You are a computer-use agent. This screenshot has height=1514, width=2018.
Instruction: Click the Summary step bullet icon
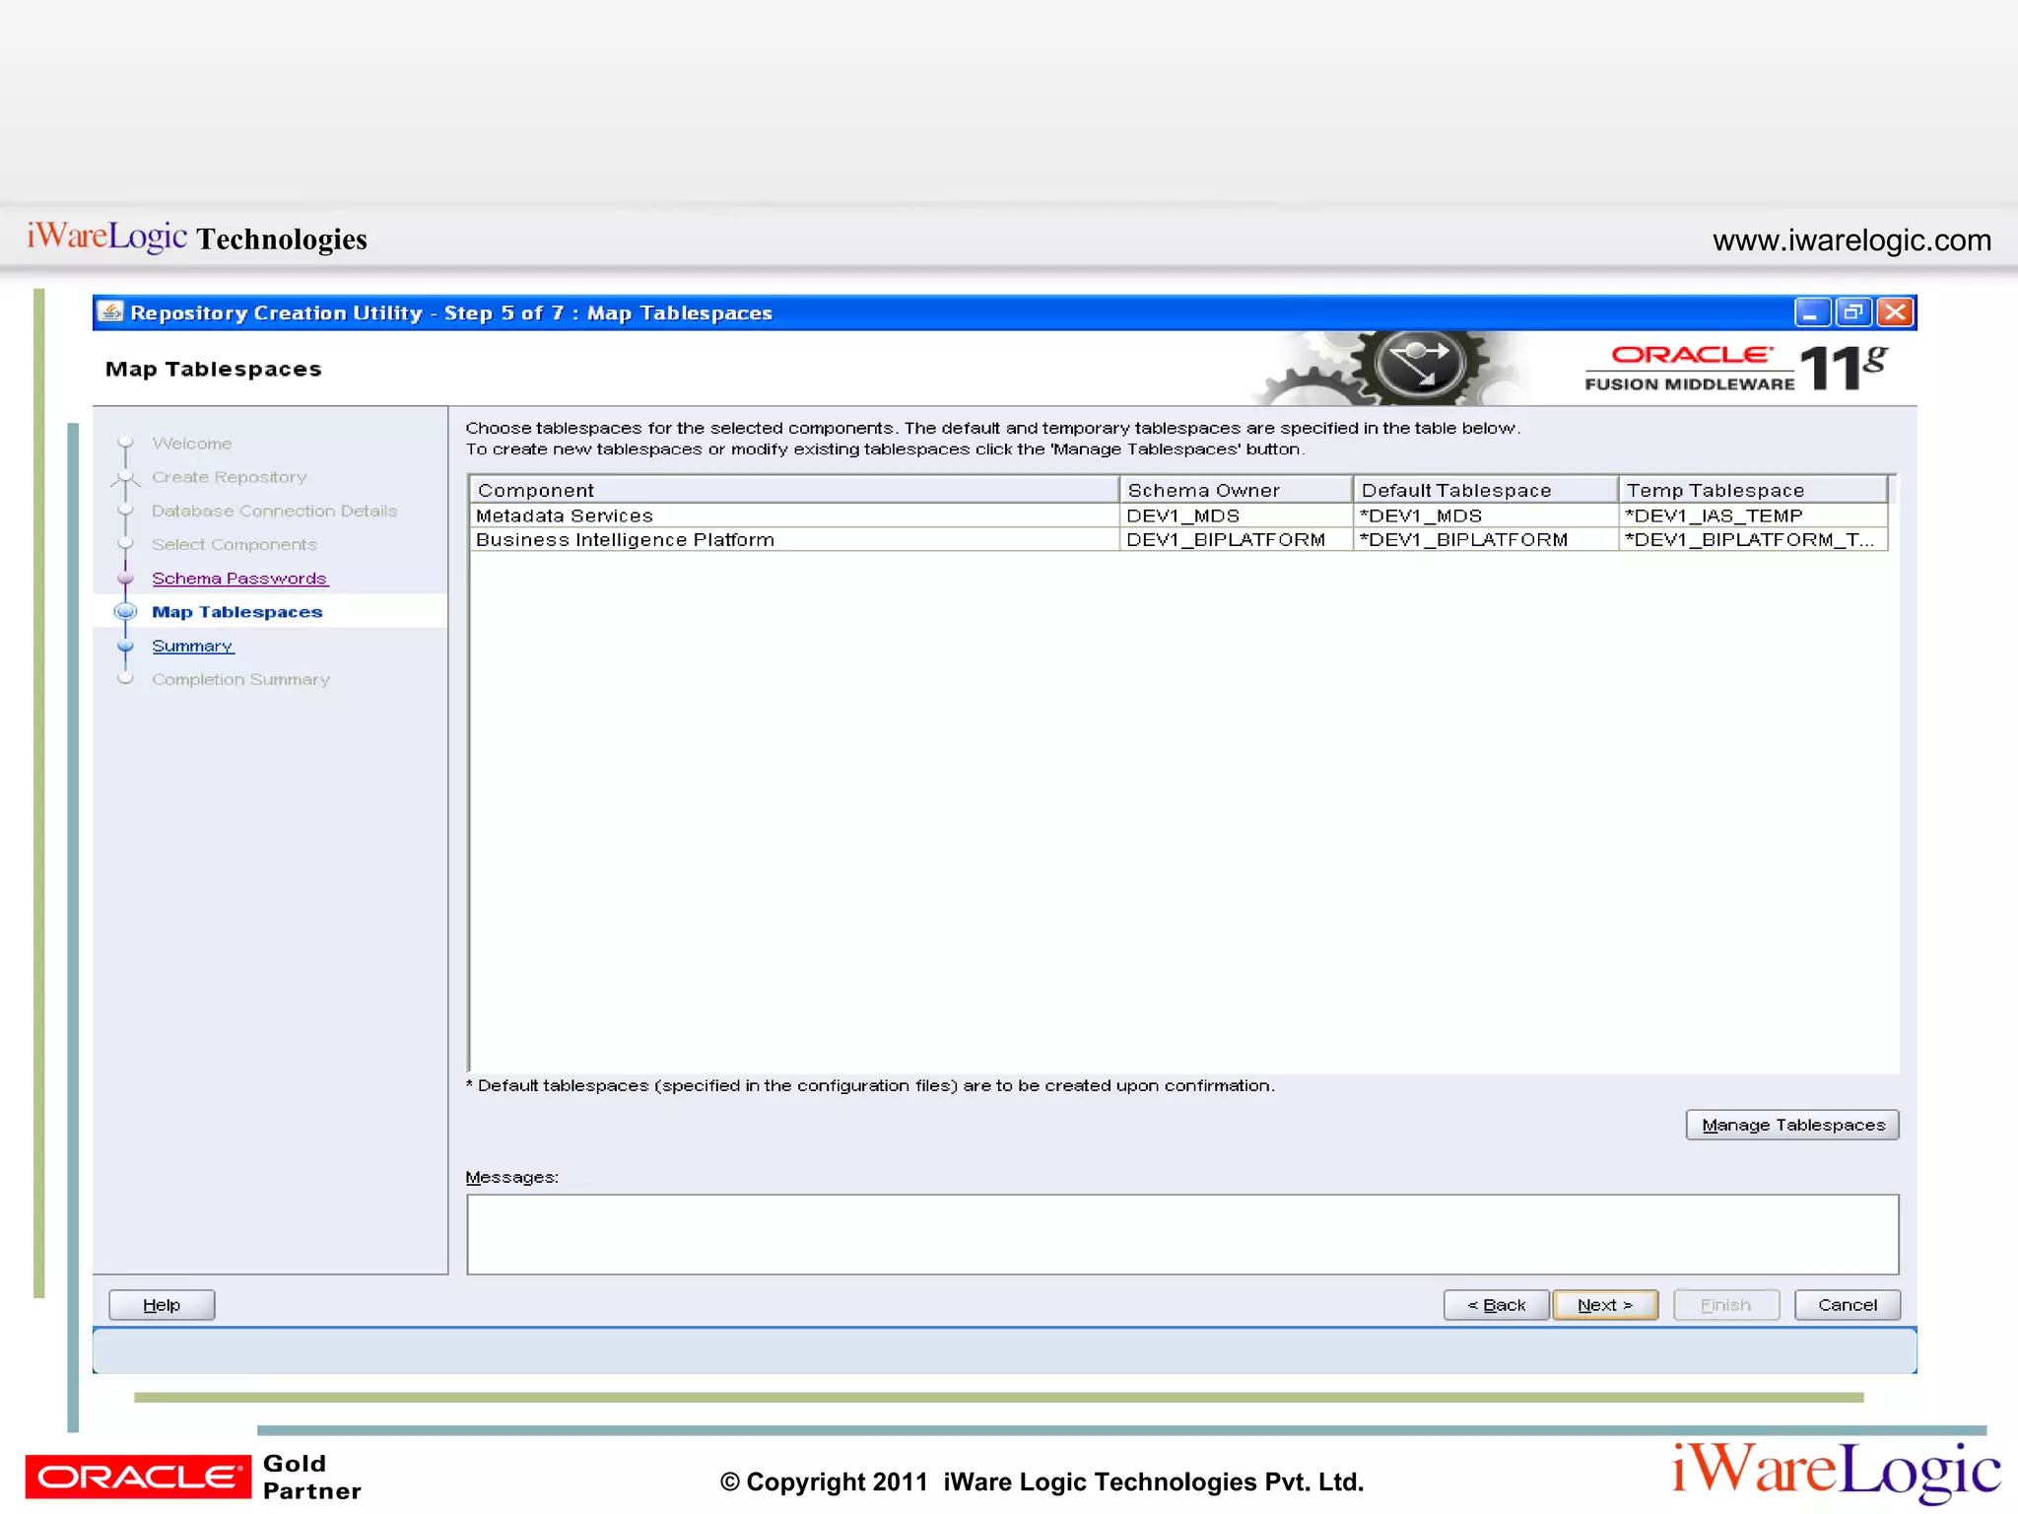tap(125, 647)
